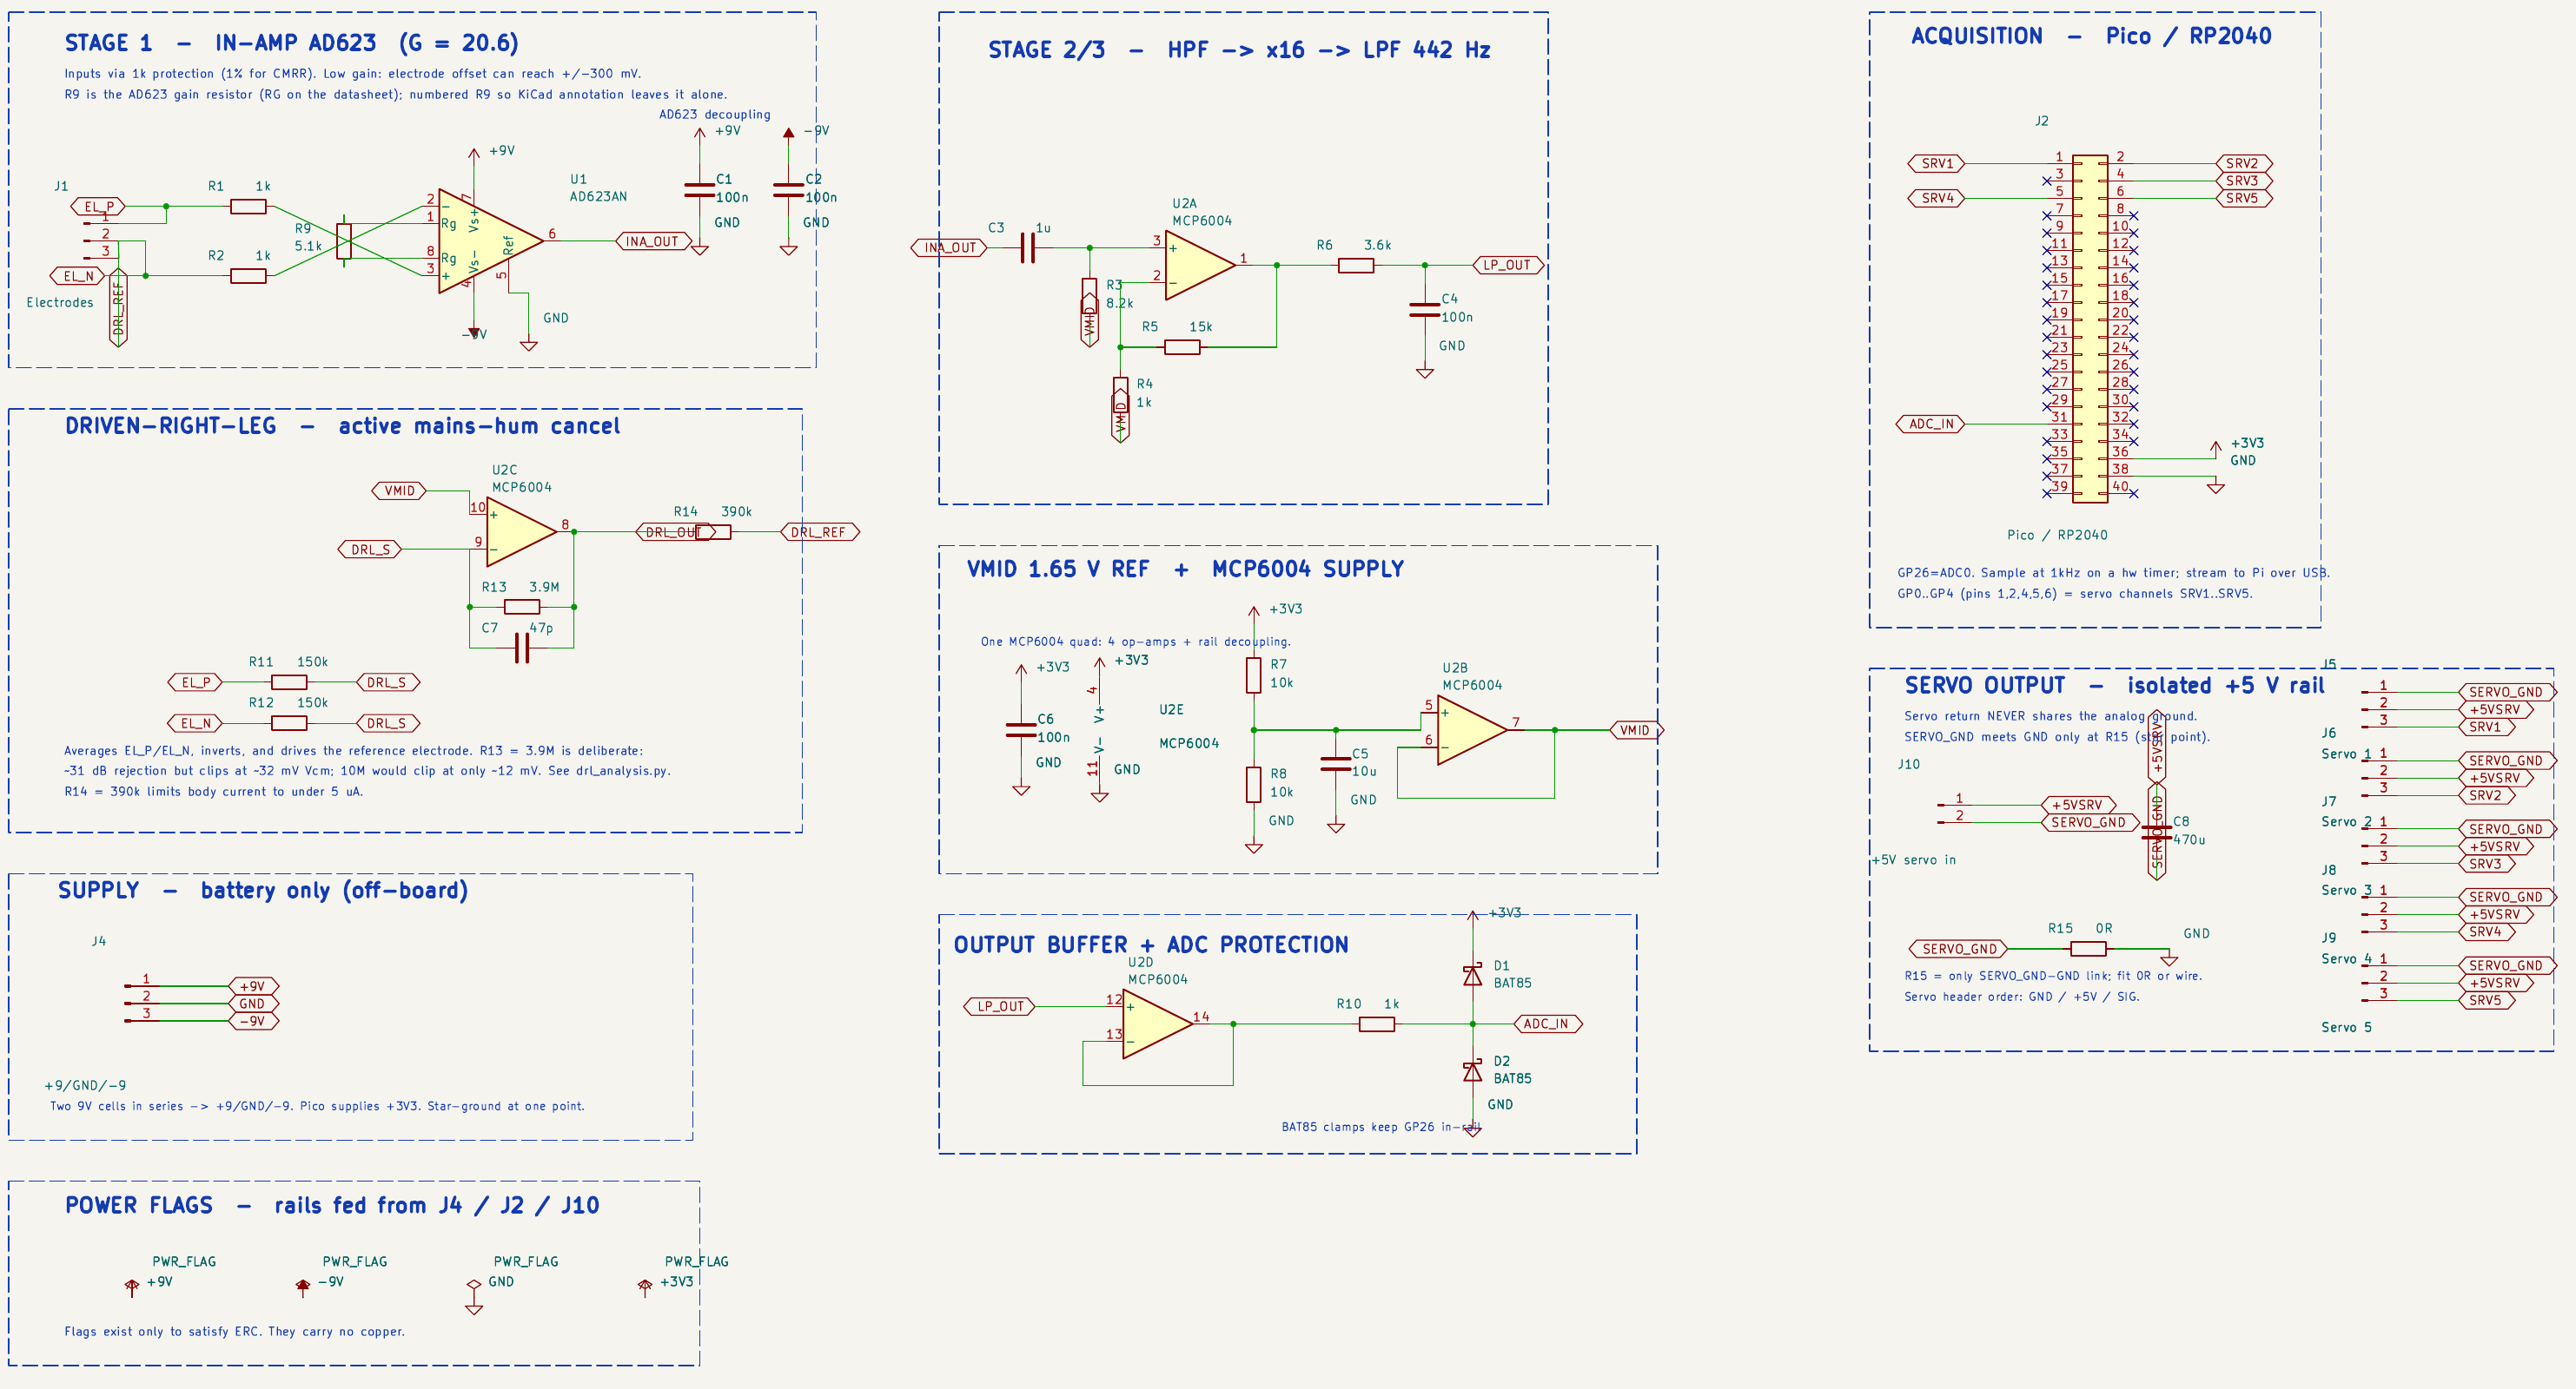Select capacitor C2 100n on -9V
Screen dimensions: 2576x1389
pyautogui.click(x=788, y=190)
